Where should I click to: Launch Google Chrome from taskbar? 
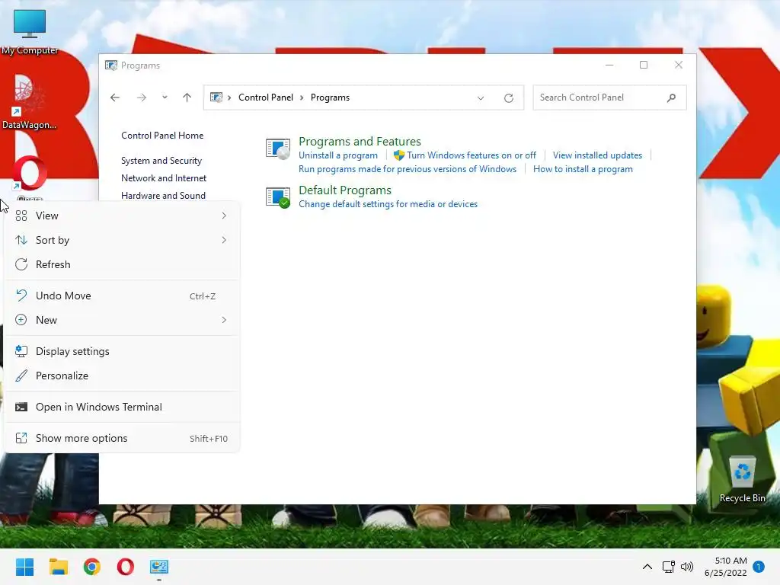pyautogui.click(x=92, y=567)
